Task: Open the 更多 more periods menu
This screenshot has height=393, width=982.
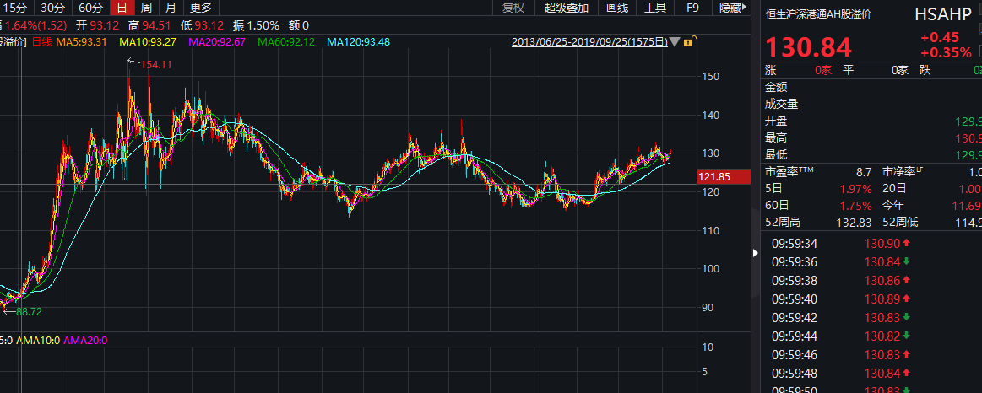Action: pyautogui.click(x=201, y=8)
